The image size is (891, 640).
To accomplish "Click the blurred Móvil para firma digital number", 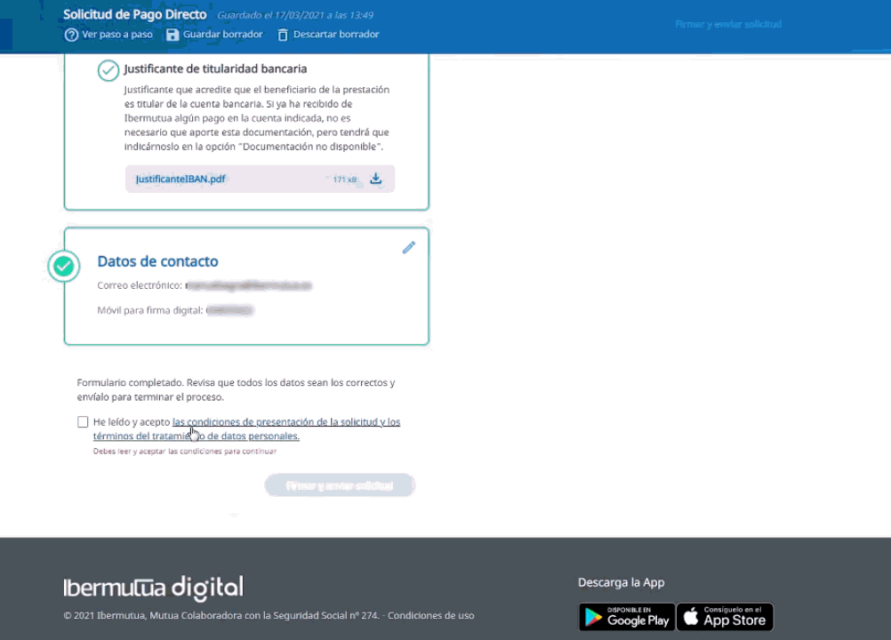I will (x=230, y=310).
